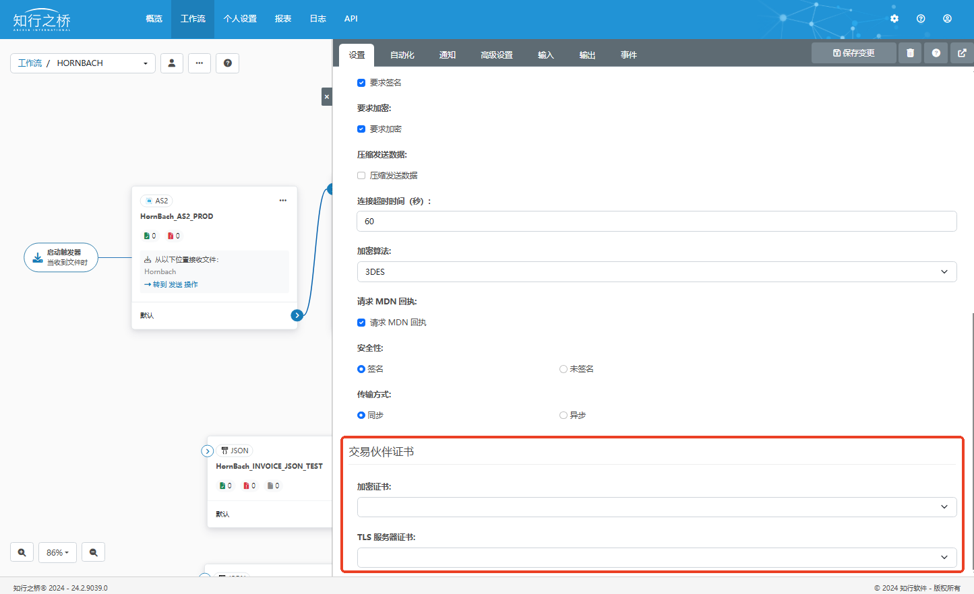Open the 高级设置 tab

click(x=496, y=55)
